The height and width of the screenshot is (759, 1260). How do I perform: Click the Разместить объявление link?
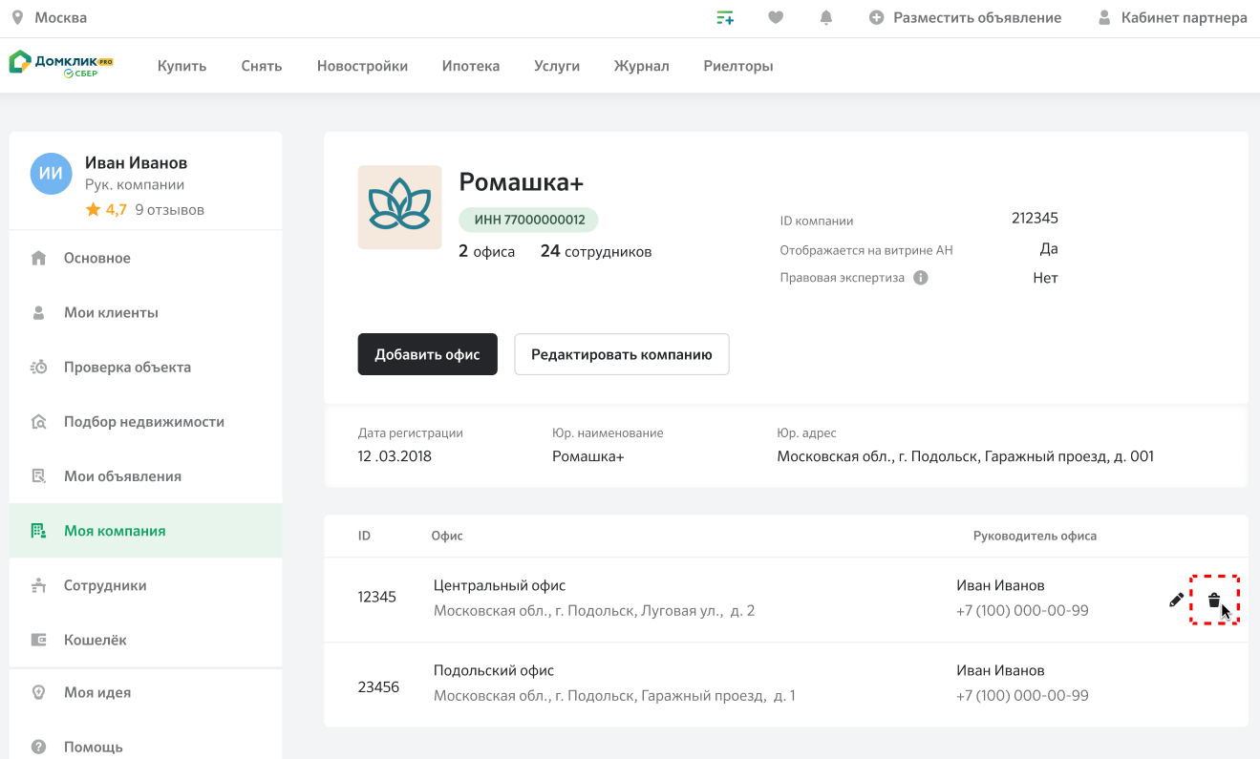tap(977, 17)
